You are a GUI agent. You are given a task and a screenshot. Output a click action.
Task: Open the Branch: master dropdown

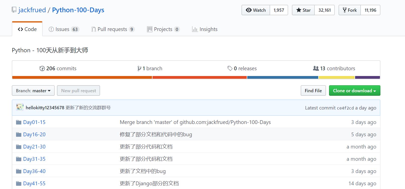click(x=33, y=91)
